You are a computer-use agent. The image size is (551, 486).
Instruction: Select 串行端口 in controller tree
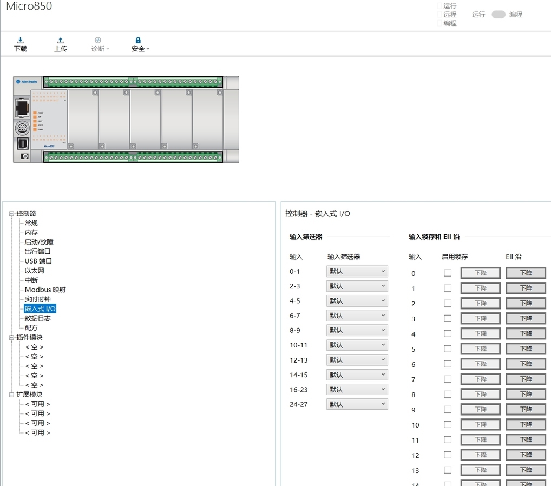(x=37, y=251)
